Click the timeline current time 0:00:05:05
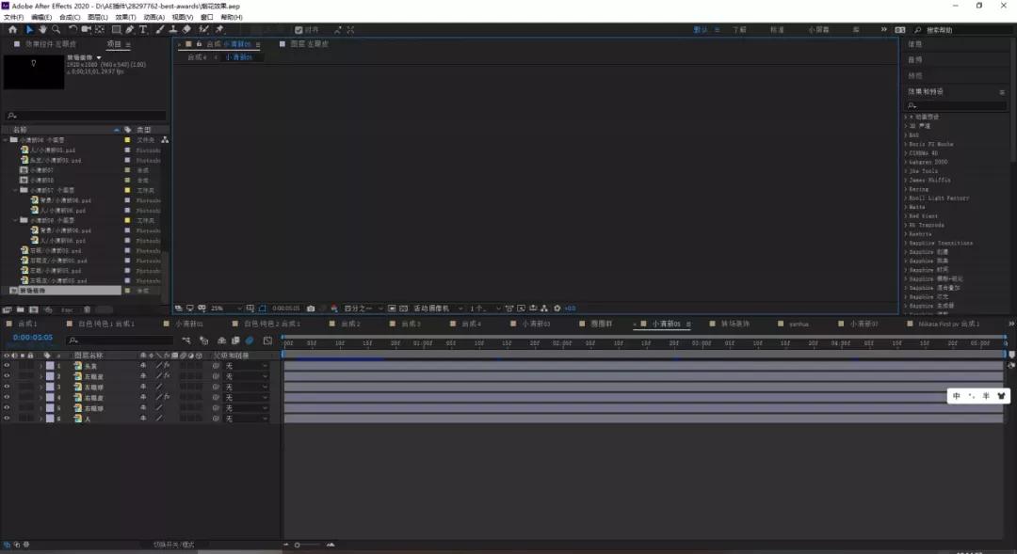This screenshot has width=1017, height=554. pyautogui.click(x=32, y=338)
